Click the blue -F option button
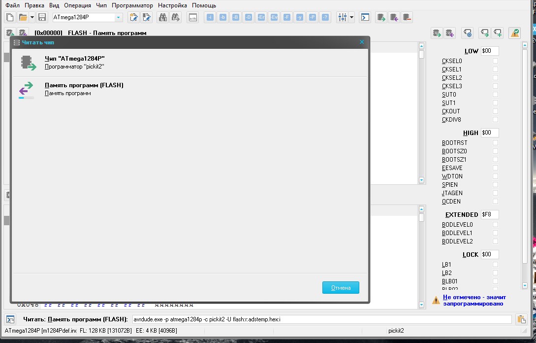The width and height of the screenshot is (536, 343). click(287, 17)
